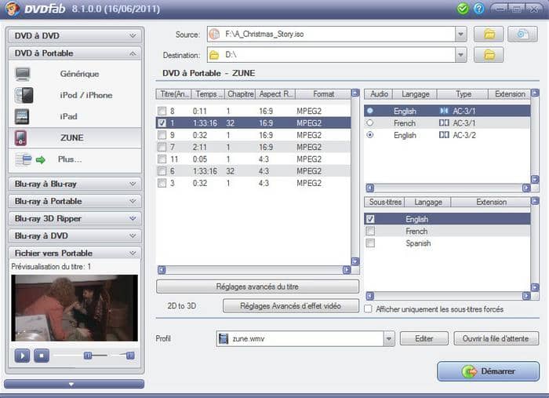Screen dimensions: 549x398
Task: Click the title list vertical scroll down arrow
Action: coord(355,261)
